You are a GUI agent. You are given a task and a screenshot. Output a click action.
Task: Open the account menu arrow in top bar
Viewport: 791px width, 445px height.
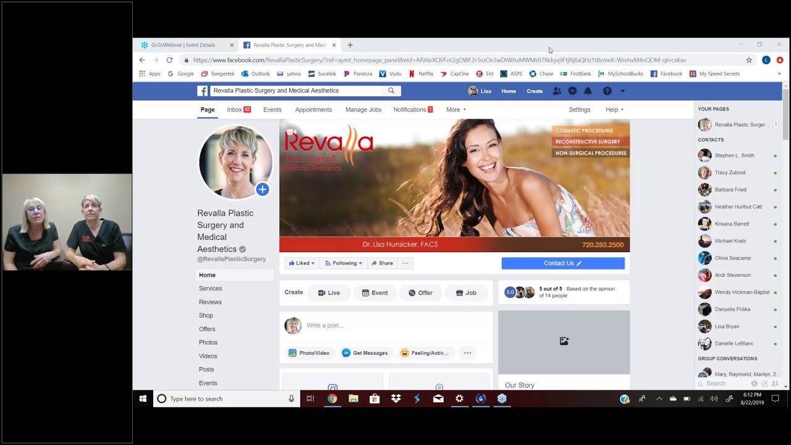pos(622,91)
